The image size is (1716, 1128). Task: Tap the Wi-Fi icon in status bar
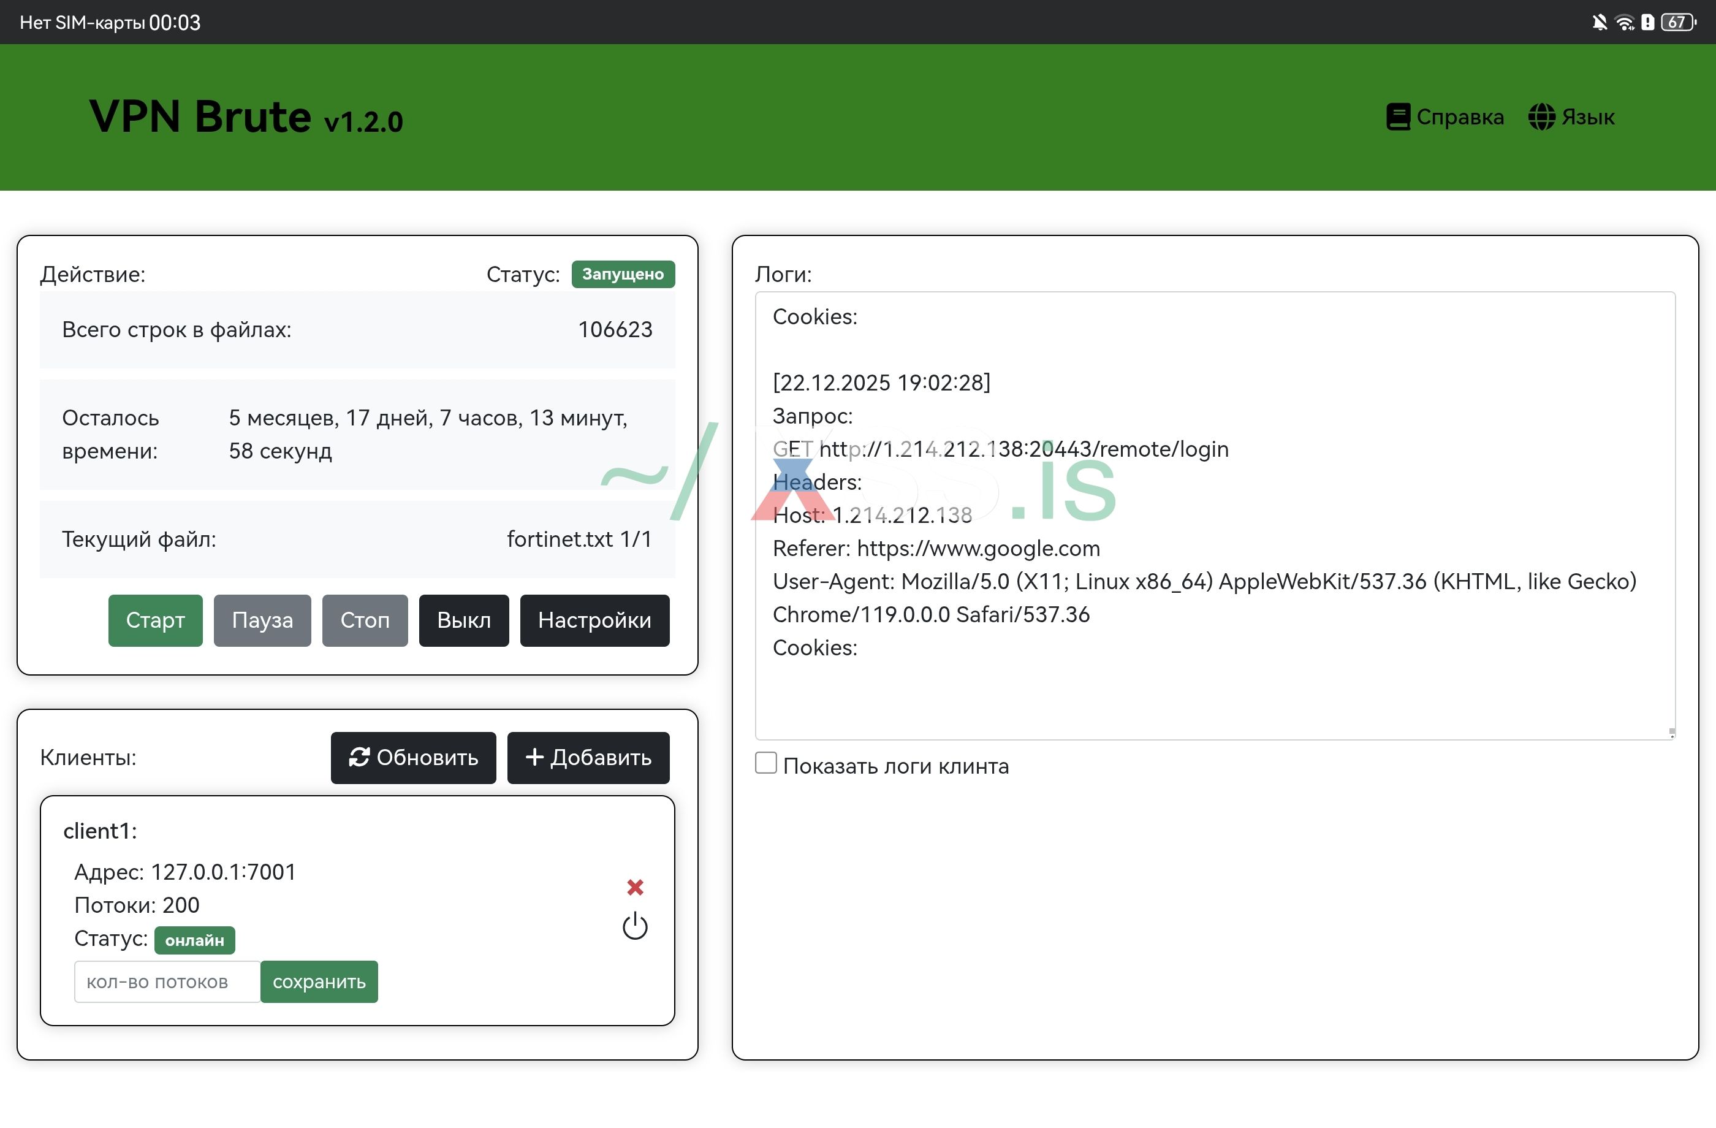pos(1623,22)
